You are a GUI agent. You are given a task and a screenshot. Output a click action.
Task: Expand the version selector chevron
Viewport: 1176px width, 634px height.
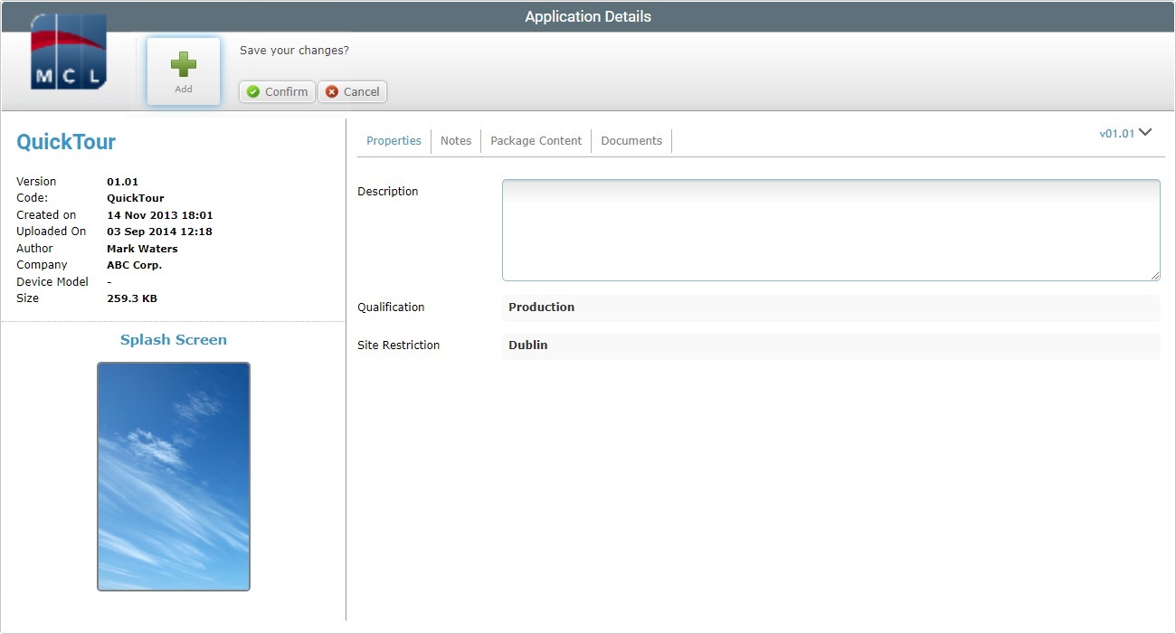pyautogui.click(x=1145, y=132)
